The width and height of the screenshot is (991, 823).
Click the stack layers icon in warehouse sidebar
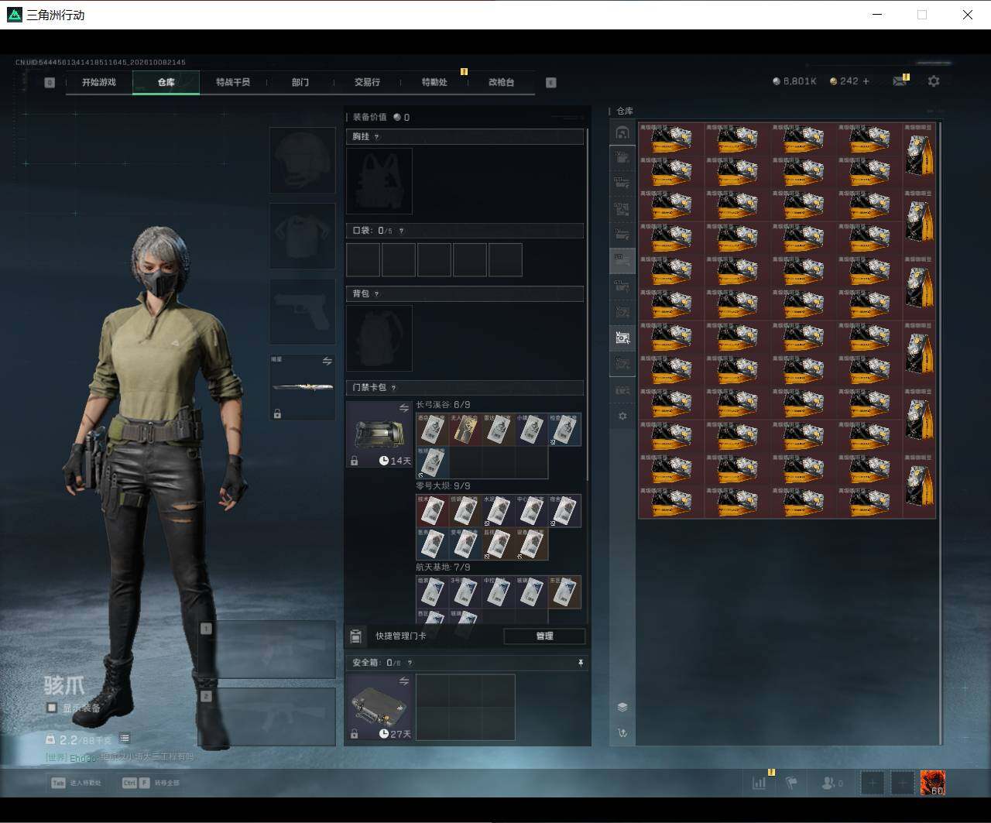coord(622,707)
